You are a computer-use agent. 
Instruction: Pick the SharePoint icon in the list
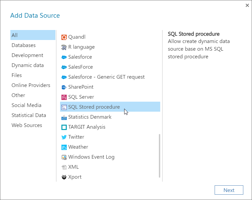(x=64, y=87)
